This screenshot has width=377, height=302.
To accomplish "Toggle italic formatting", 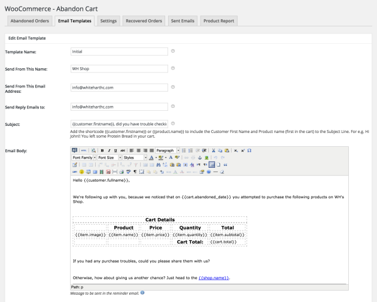I will (109, 150).
